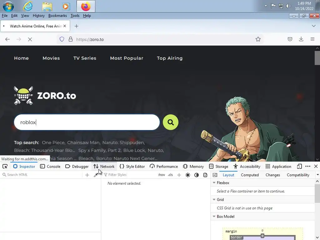Open the Top Airing section

click(170, 58)
